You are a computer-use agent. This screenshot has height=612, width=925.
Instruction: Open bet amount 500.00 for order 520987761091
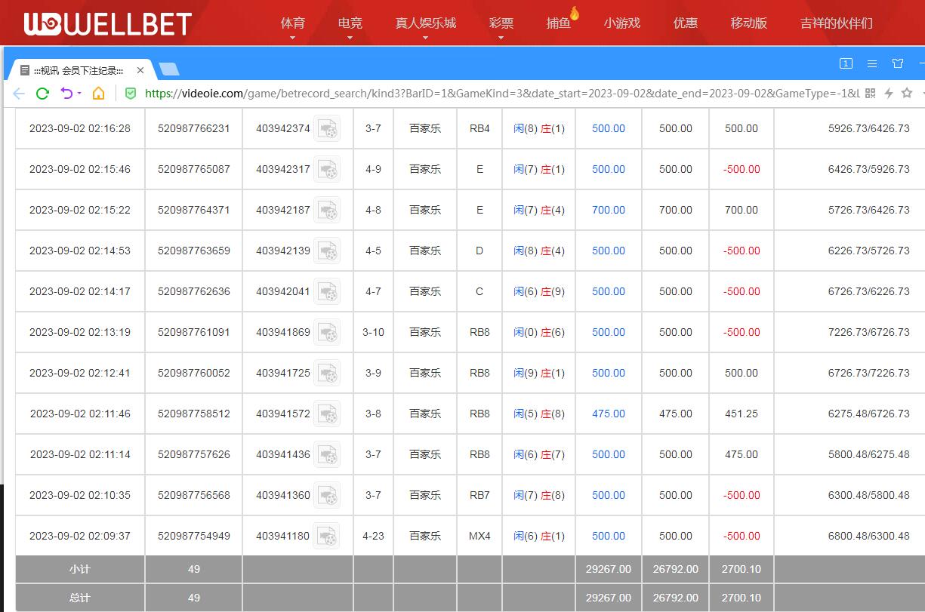pos(609,332)
